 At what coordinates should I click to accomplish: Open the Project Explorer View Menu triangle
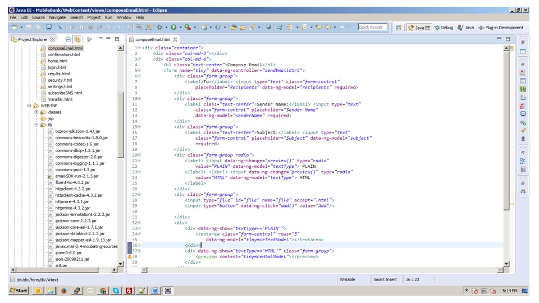point(101,39)
